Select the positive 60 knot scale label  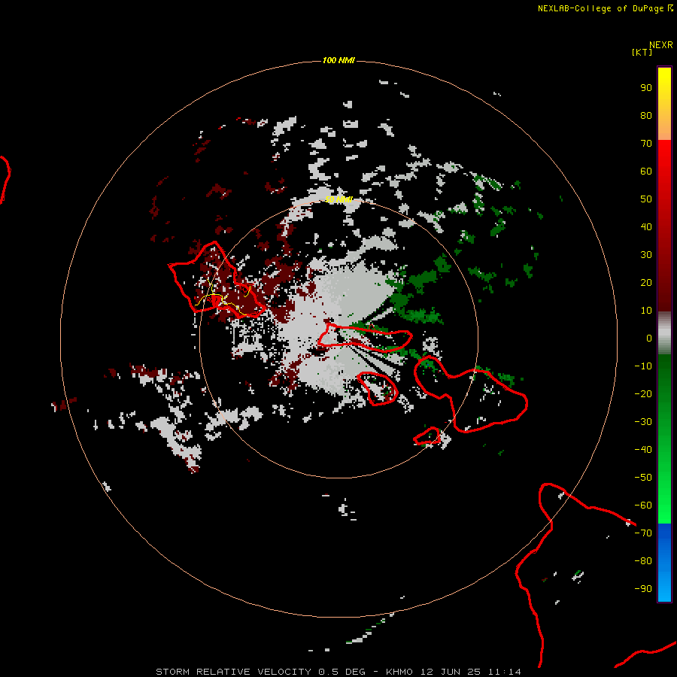point(646,171)
